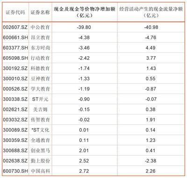187x178 pixels.
Task: Click the value 0.41
Action: (x=151, y=150)
